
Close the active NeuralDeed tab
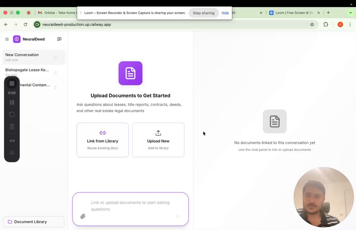(x=261, y=13)
